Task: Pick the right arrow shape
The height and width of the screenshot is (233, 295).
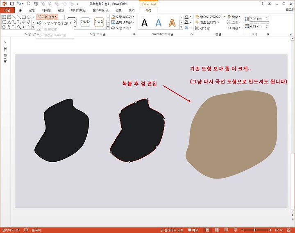Action: pos(24,22)
